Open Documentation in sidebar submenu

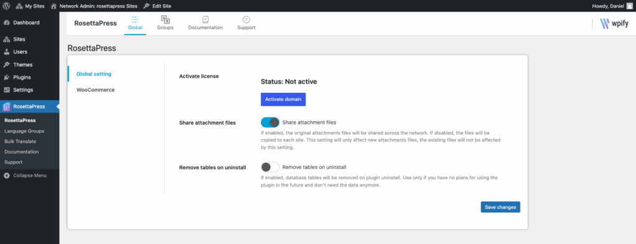point(22,152)
